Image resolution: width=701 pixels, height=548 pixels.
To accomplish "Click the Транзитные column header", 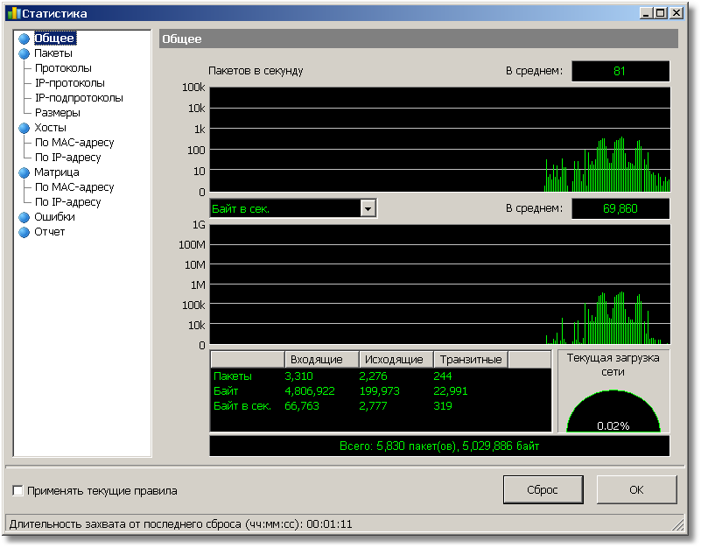I will point(471,359).
